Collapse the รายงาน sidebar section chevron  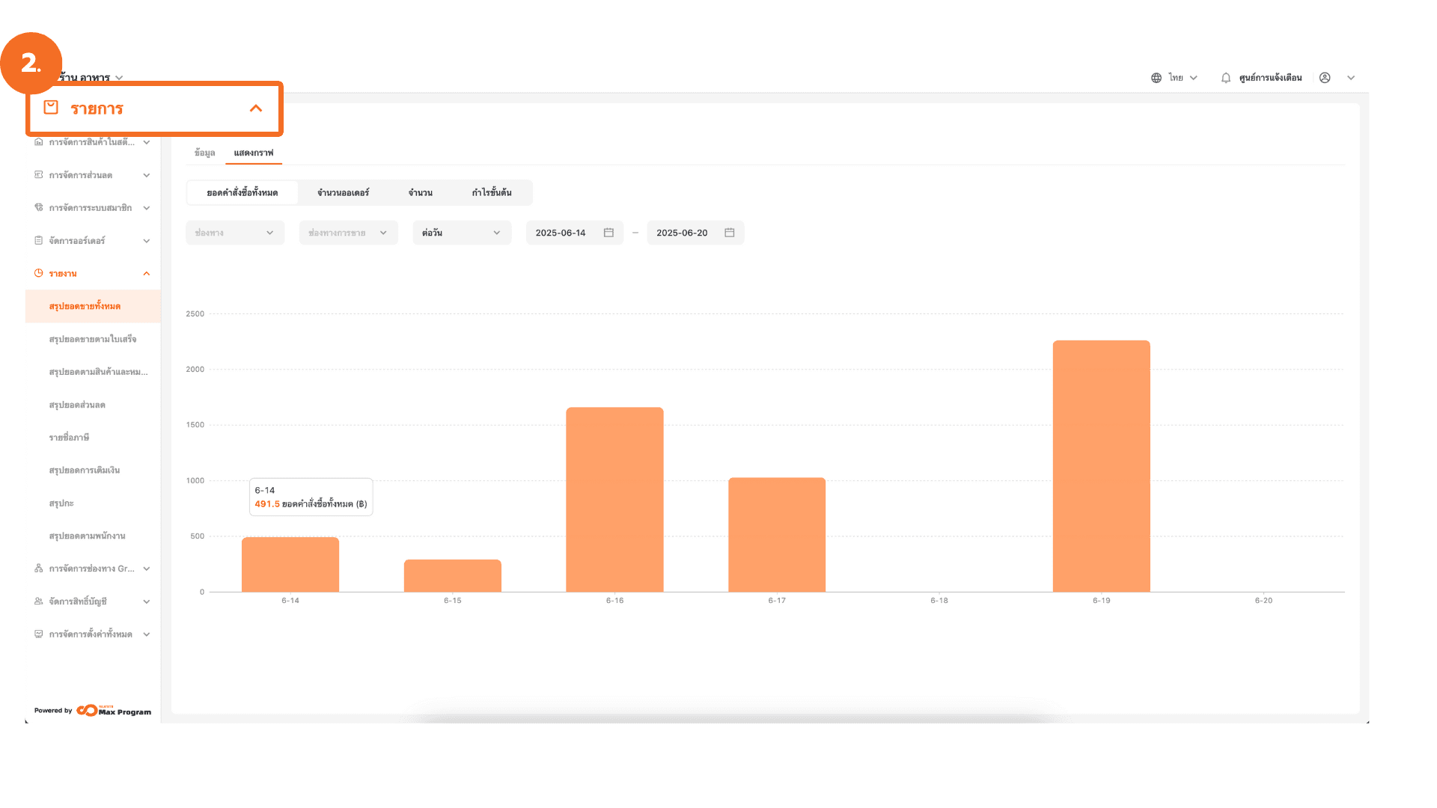point(147,274)
